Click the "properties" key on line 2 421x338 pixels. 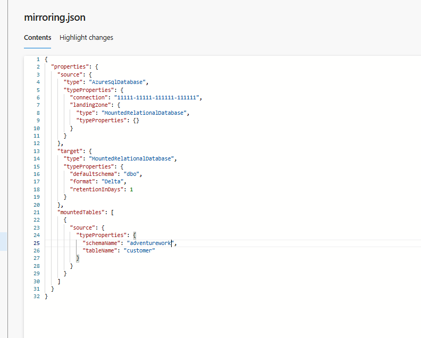pos(70,66)
